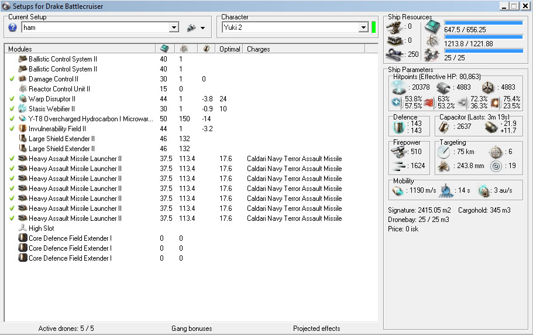533x335 pixels.
Task: Click the setup tools wrench icon
Action: (x=191, y=28)
